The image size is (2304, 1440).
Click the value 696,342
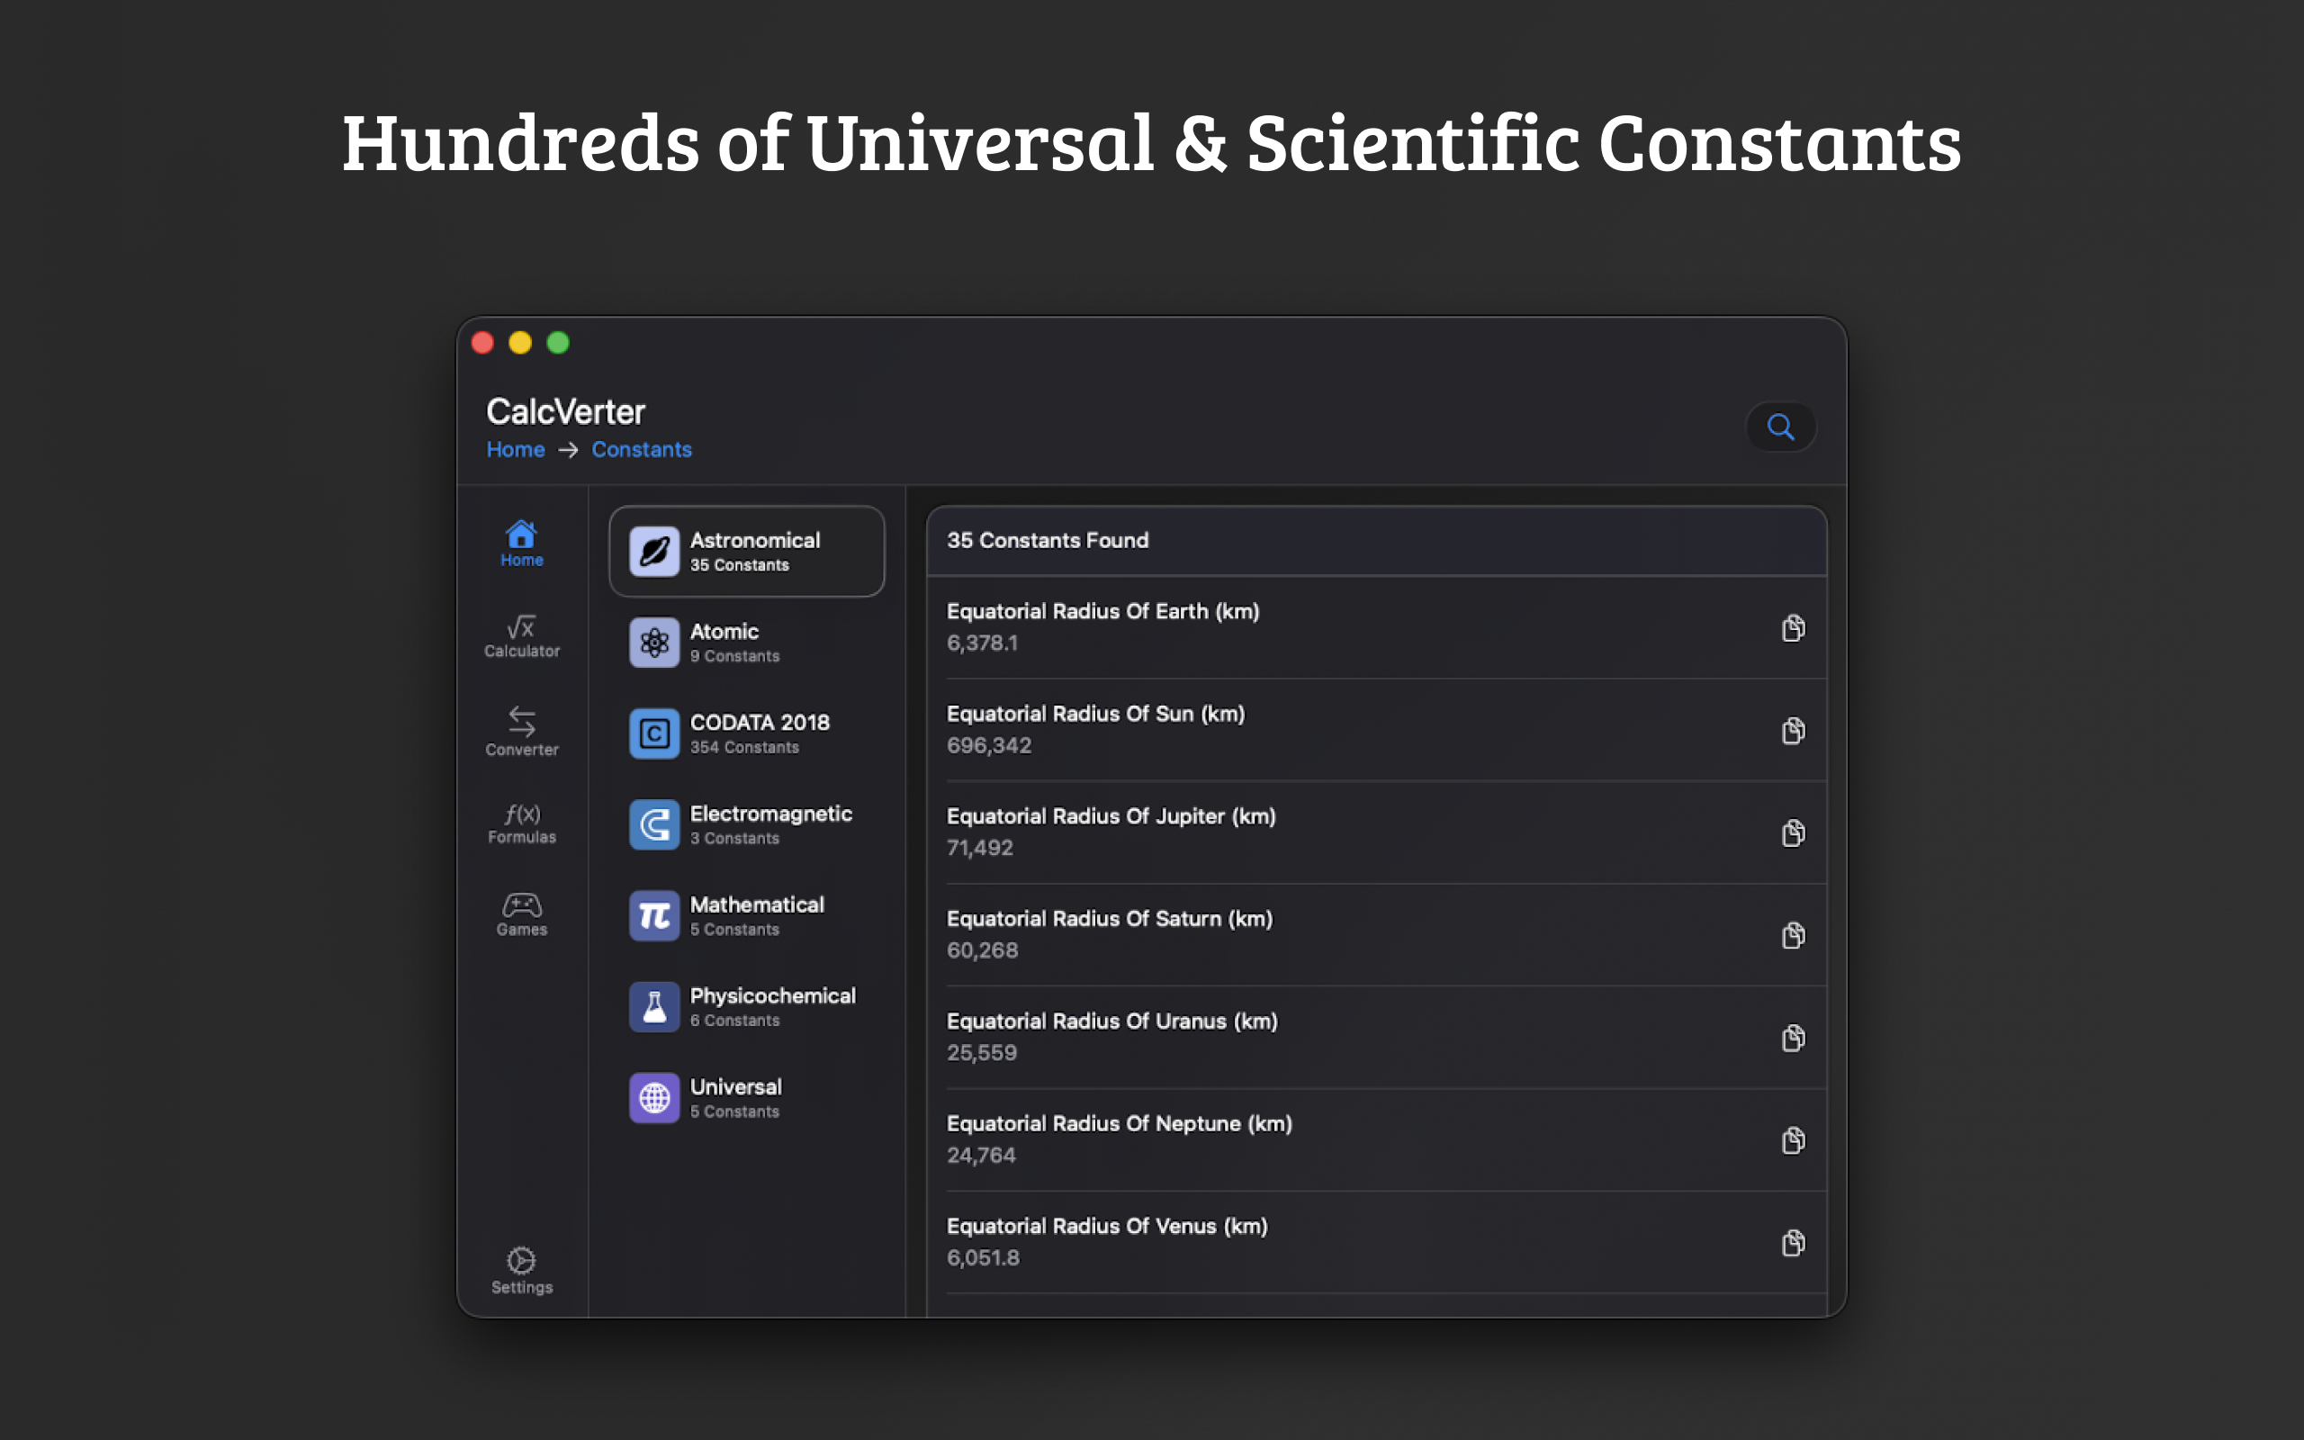pos(988,746)
